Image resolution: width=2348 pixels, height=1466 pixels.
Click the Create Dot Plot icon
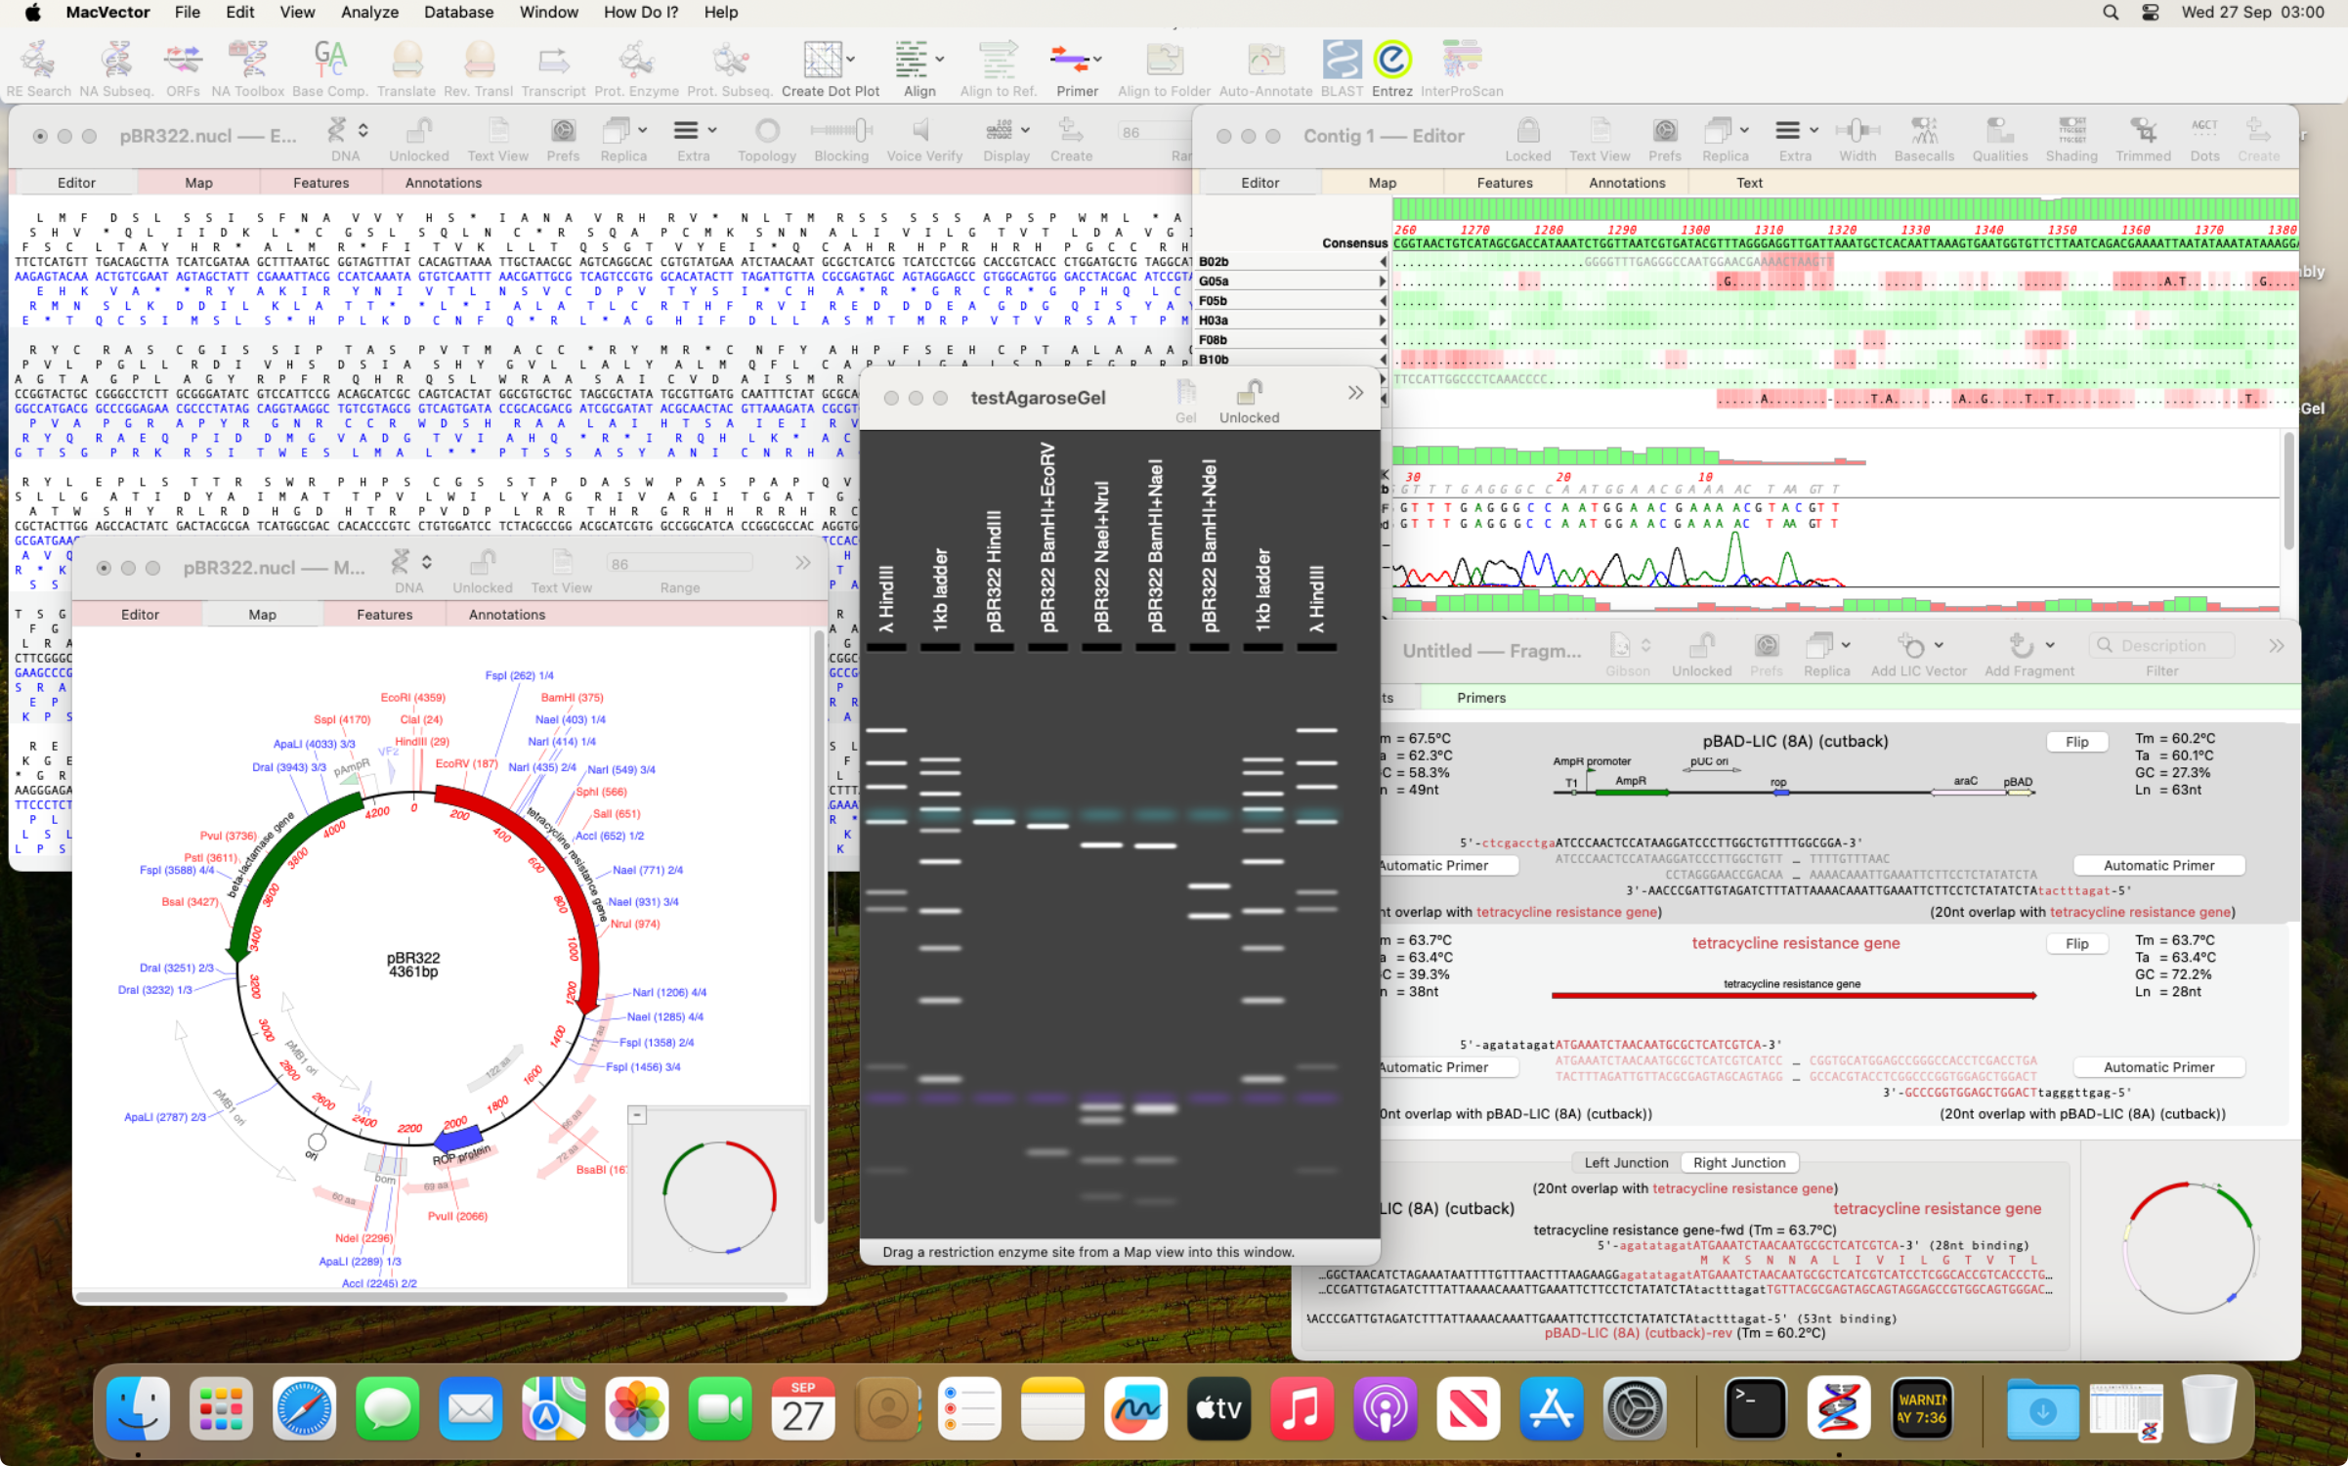822,61
